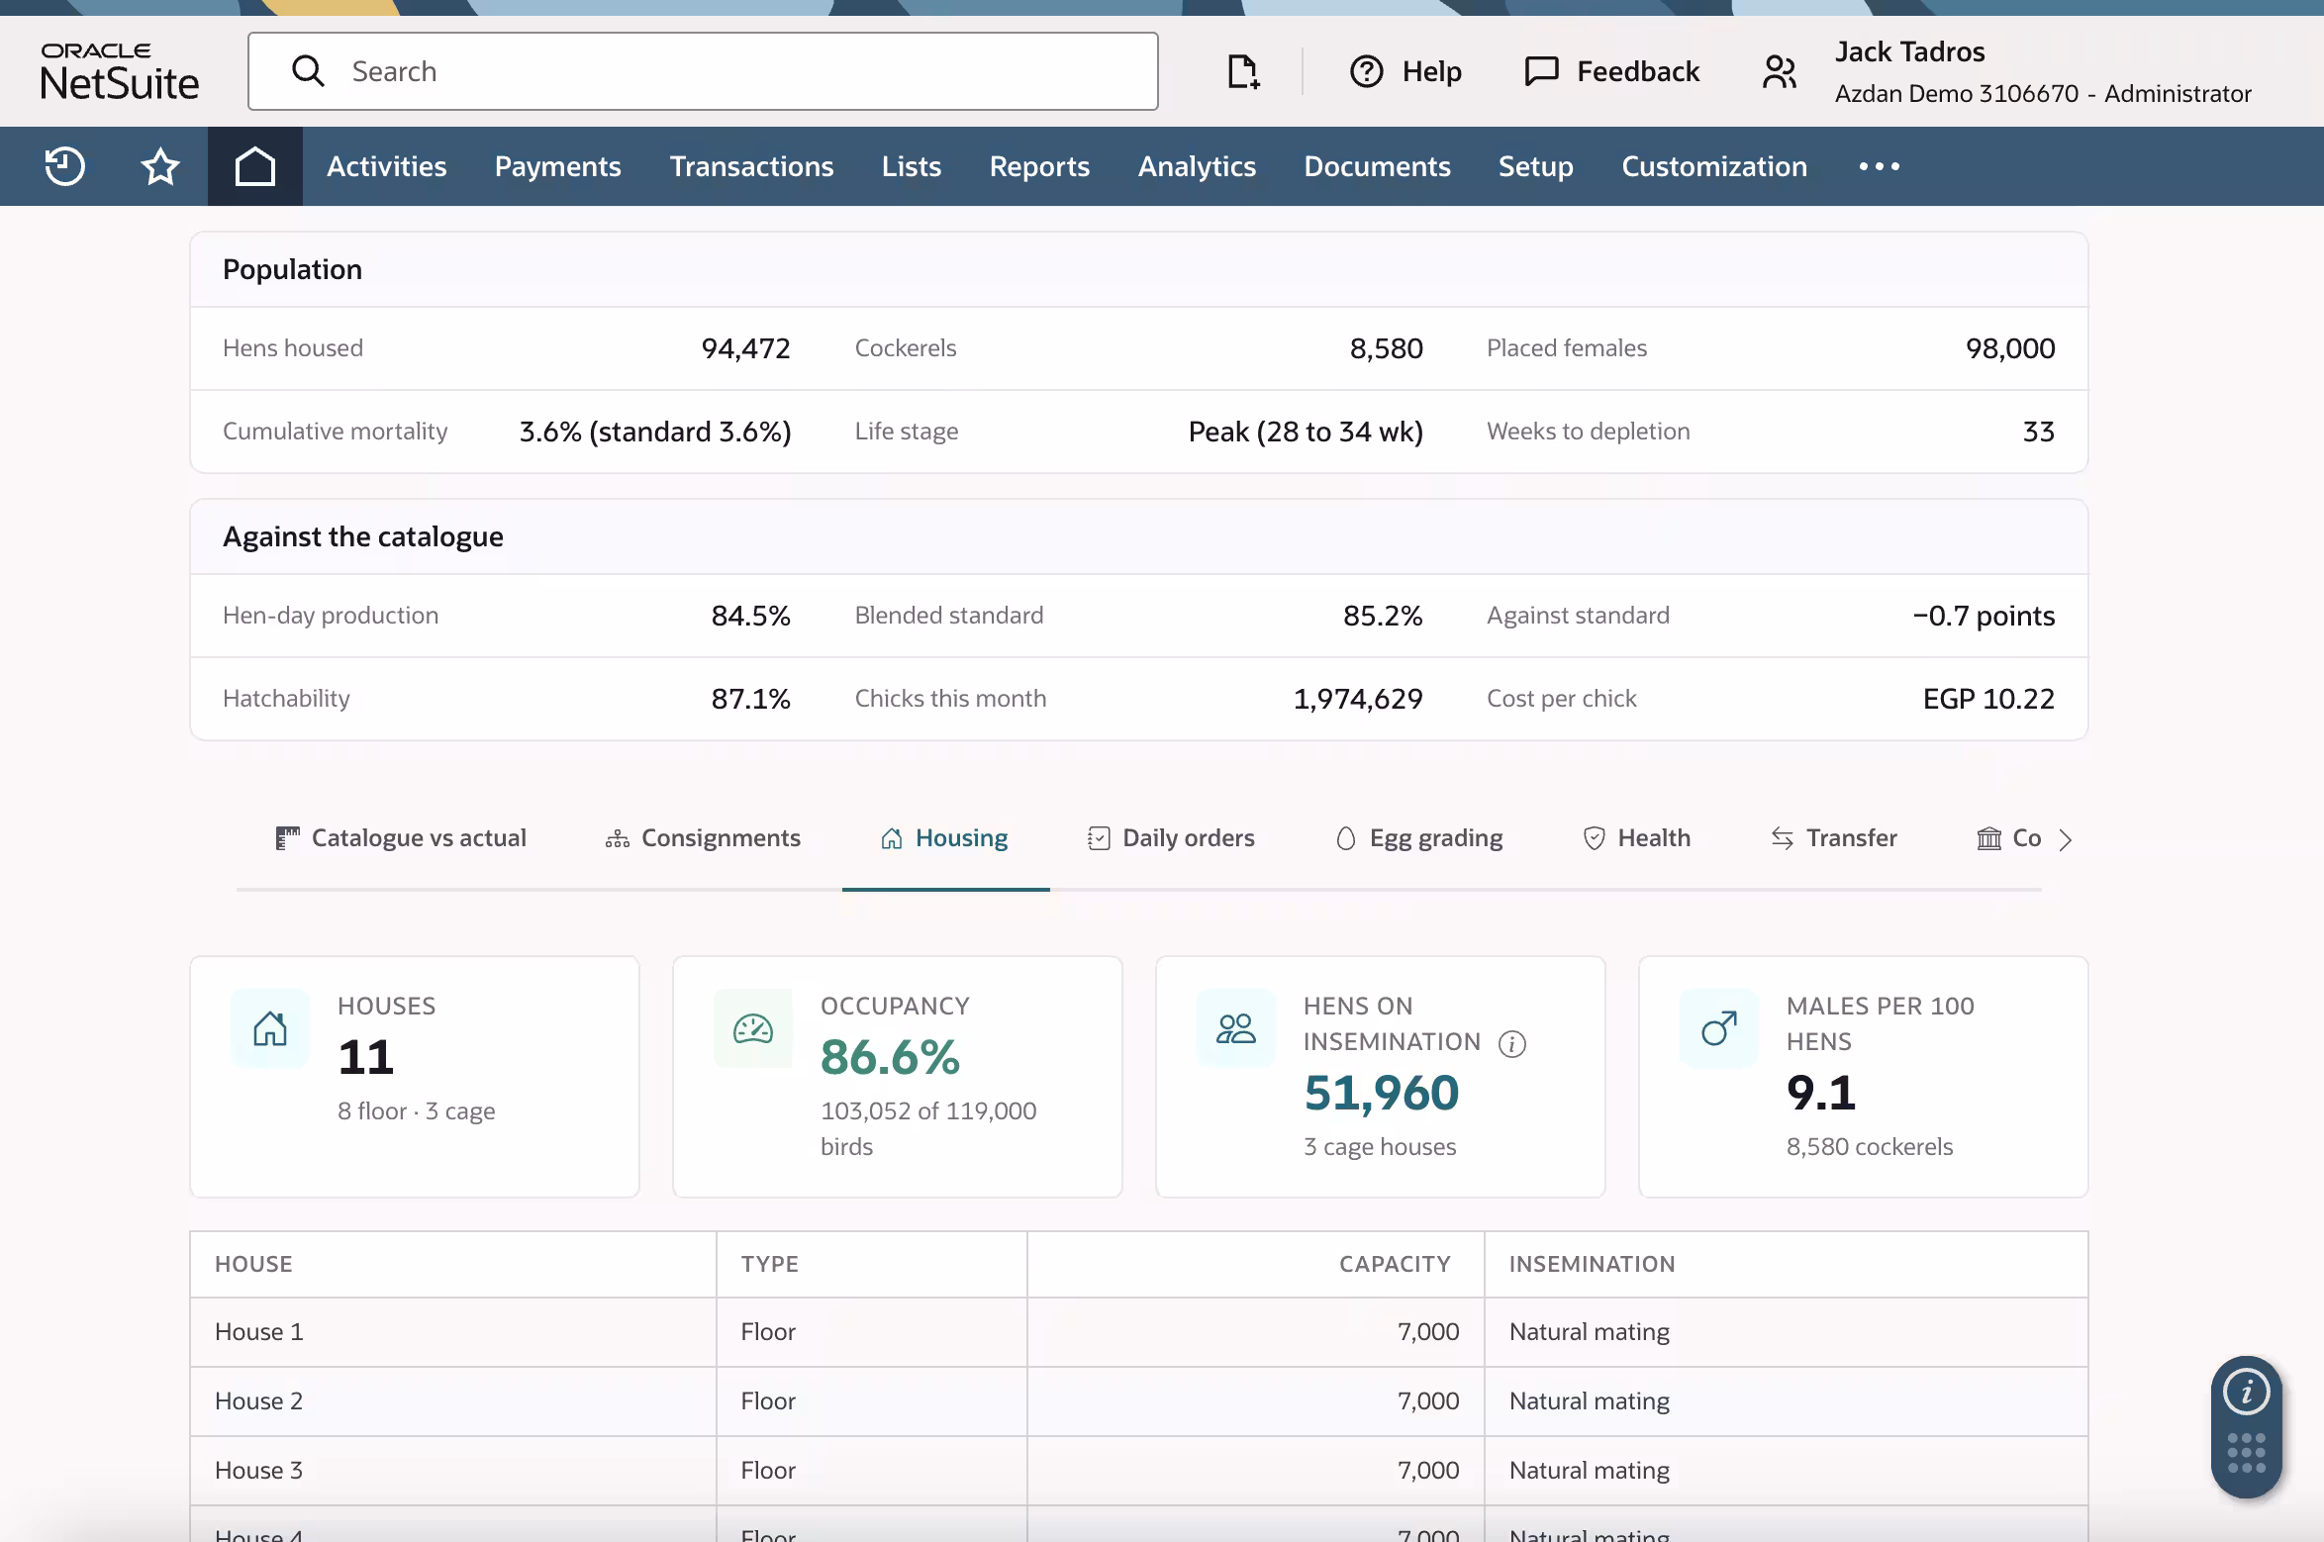Click the Feedback speech bubble icon
Viewport: 2324px width, 1542px height.
[x=1541, y=71]
